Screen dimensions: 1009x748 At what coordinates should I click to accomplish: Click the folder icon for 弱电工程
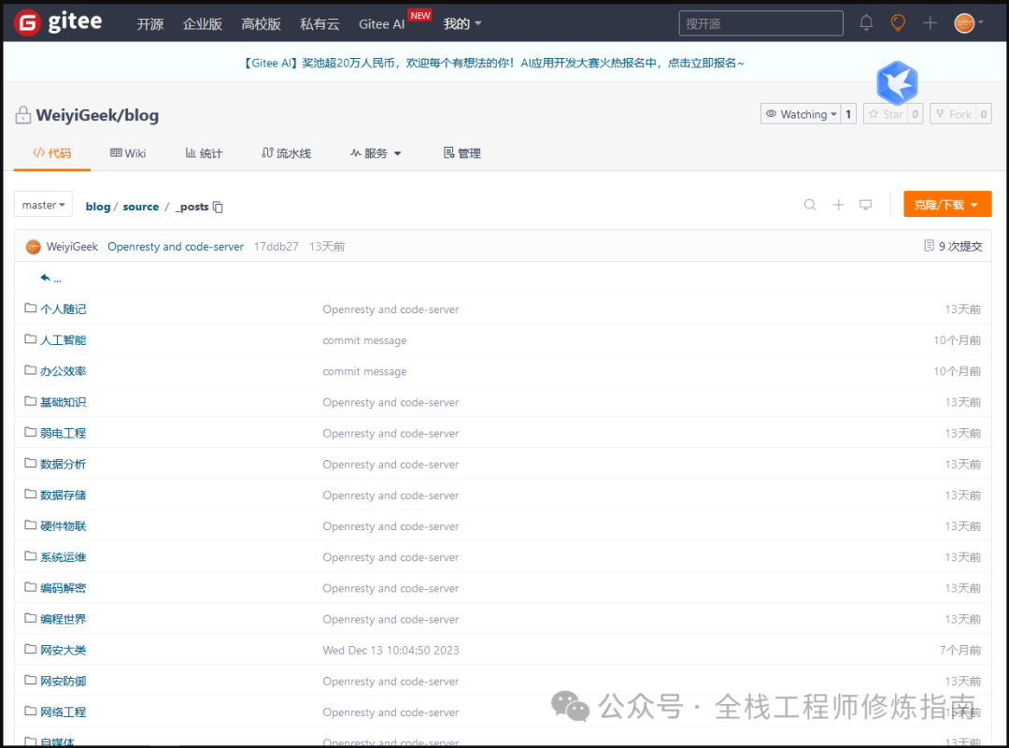(x=30, y=432)
